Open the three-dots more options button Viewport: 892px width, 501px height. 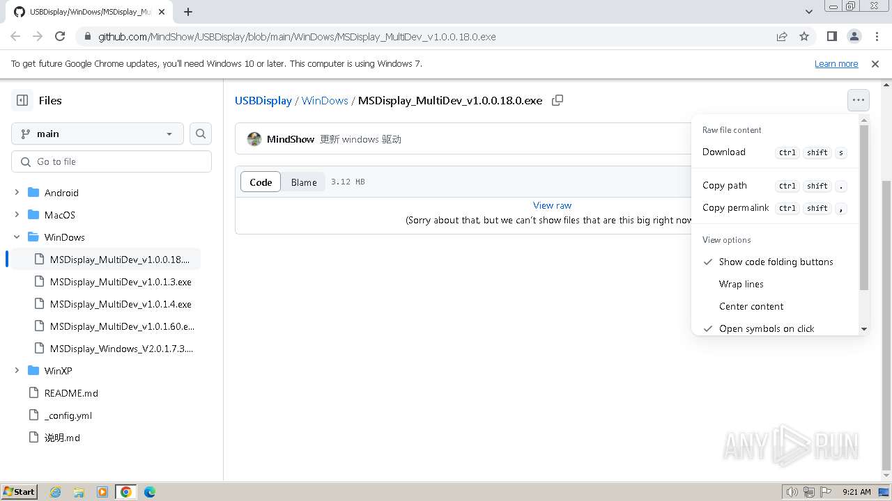(859, 100)
